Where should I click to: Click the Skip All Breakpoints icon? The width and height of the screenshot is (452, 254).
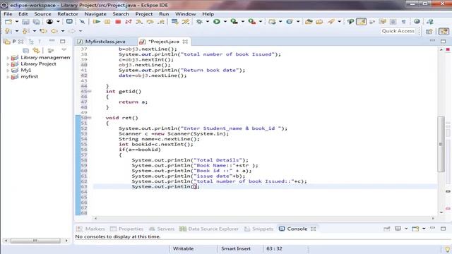(x=82, y=22)
